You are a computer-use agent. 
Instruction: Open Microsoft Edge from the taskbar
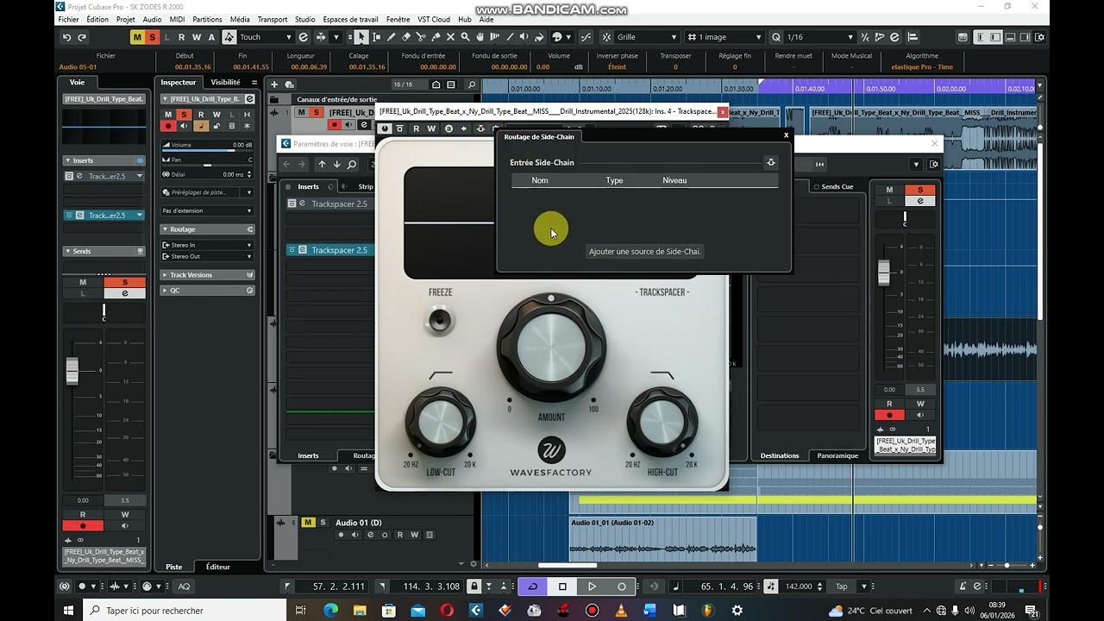[x=330, y=611]
